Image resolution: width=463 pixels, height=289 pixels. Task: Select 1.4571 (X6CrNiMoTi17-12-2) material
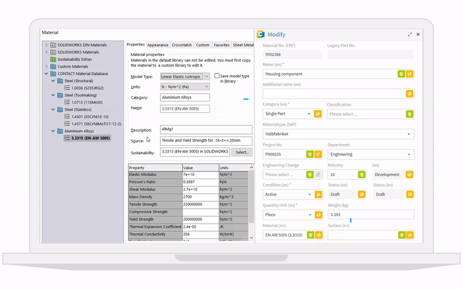(x=96, y=124)
